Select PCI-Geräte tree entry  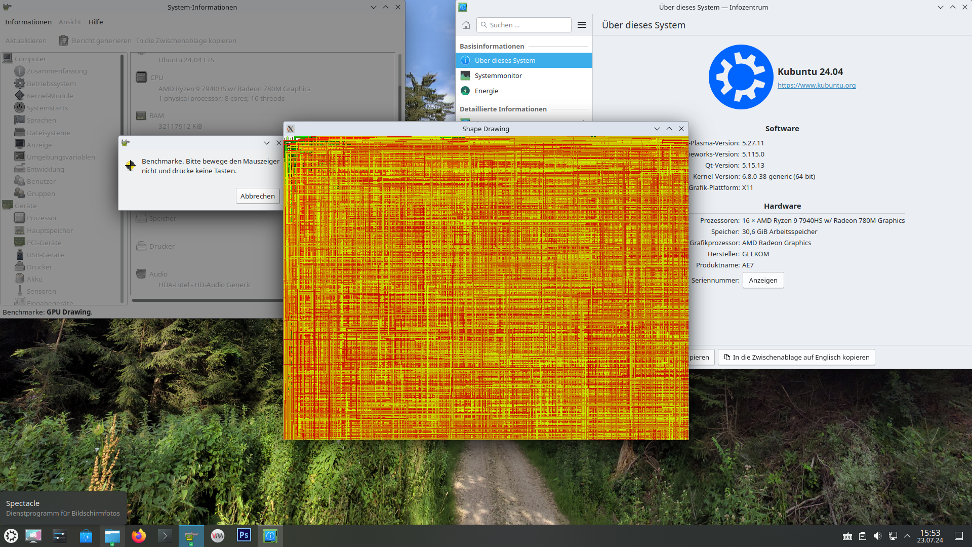click(38, 243)
